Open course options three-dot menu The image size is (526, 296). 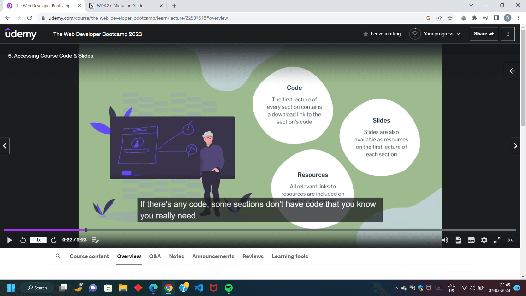508,34
